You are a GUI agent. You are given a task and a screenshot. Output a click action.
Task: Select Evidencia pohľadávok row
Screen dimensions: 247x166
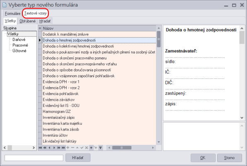[x=99, y=94]
